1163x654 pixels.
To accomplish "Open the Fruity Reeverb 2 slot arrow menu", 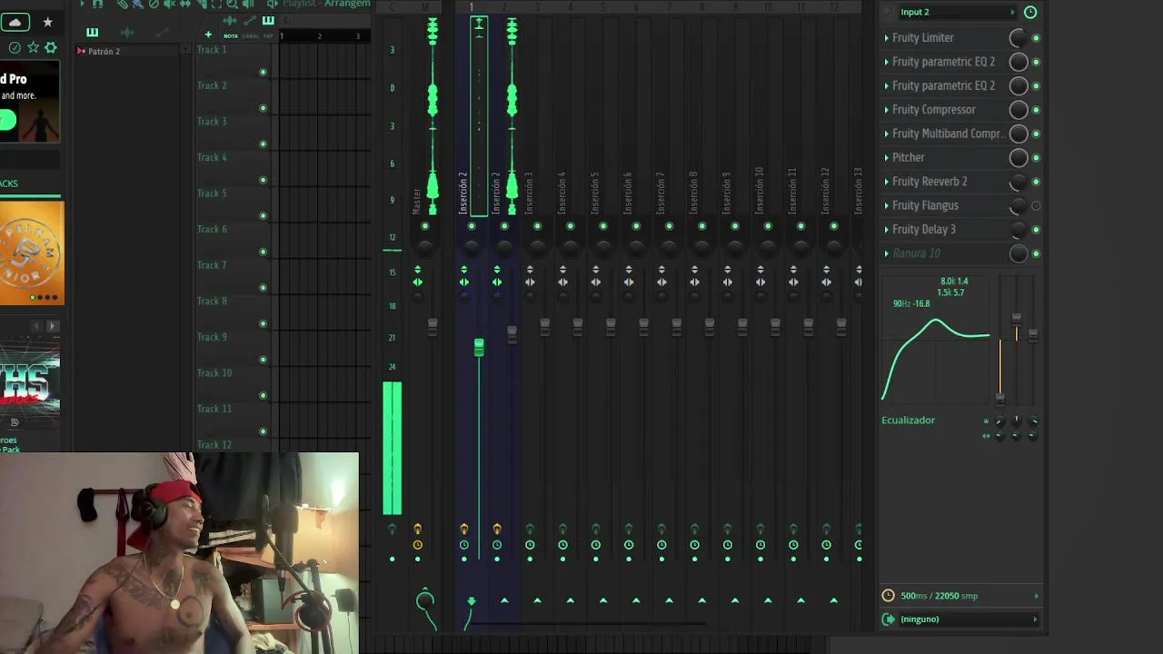I will (887, 181).
